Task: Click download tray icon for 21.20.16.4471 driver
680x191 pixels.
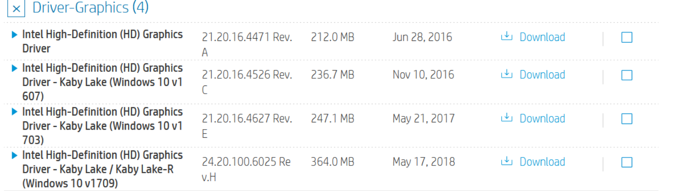Action: (x=507, y=37)
